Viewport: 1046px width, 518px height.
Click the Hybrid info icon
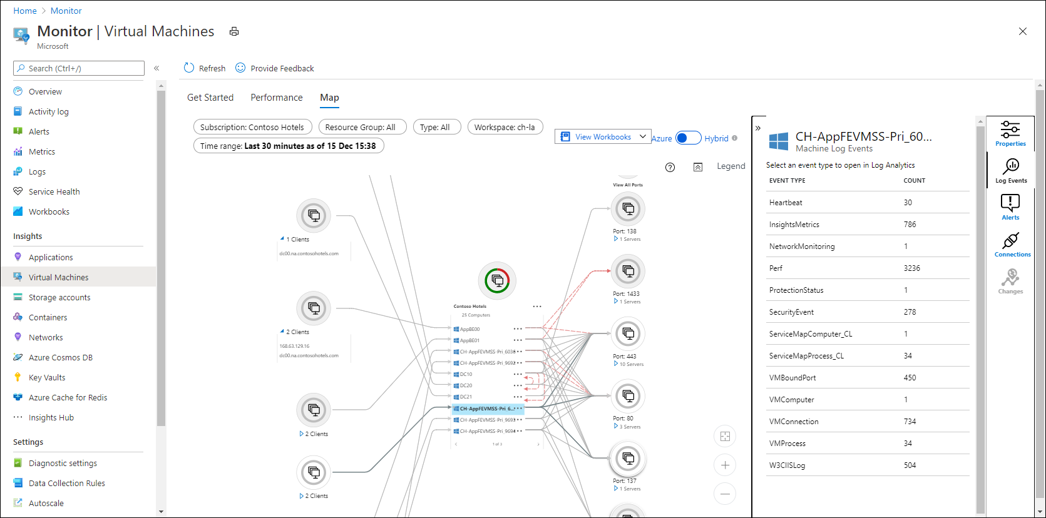(x=735, y=138)
